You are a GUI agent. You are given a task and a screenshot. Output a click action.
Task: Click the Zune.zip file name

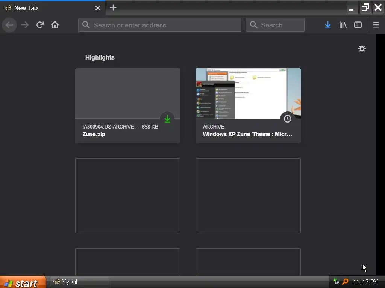tap(94, 134)
